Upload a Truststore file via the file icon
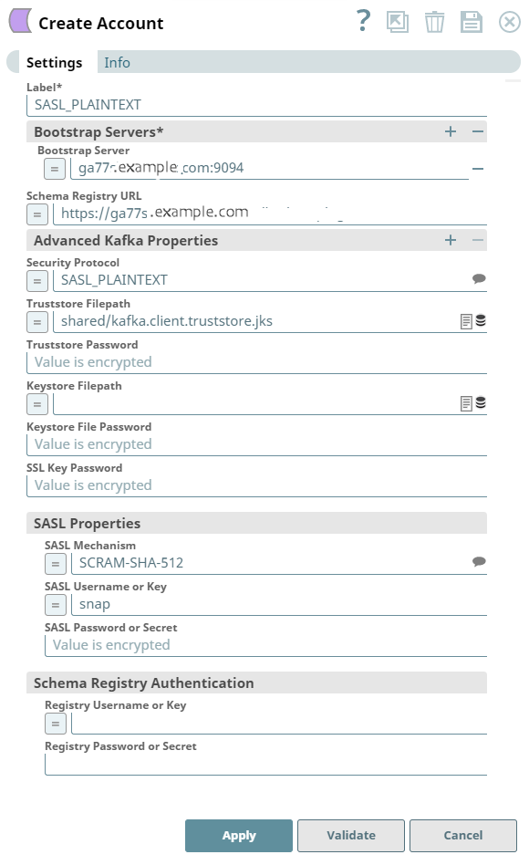 pyautogui.click(x=465, y=321)
